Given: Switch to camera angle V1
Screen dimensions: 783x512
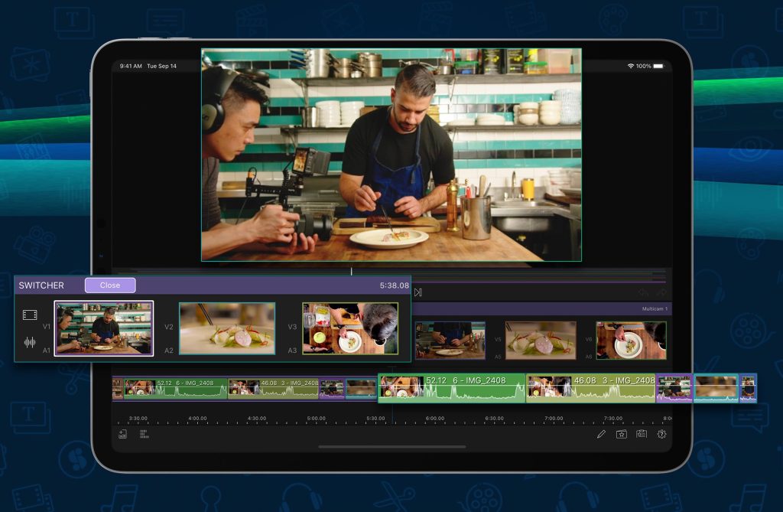Looking at the screenshot, I should 103,328.
